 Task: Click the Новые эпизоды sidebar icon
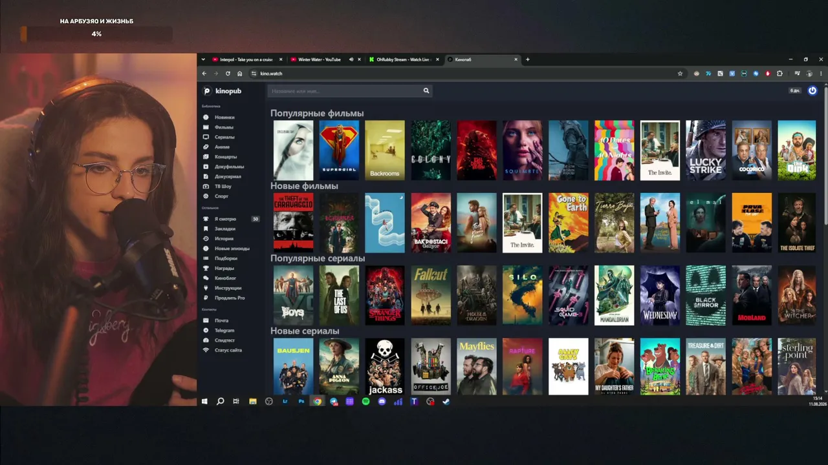click(206, 249)
